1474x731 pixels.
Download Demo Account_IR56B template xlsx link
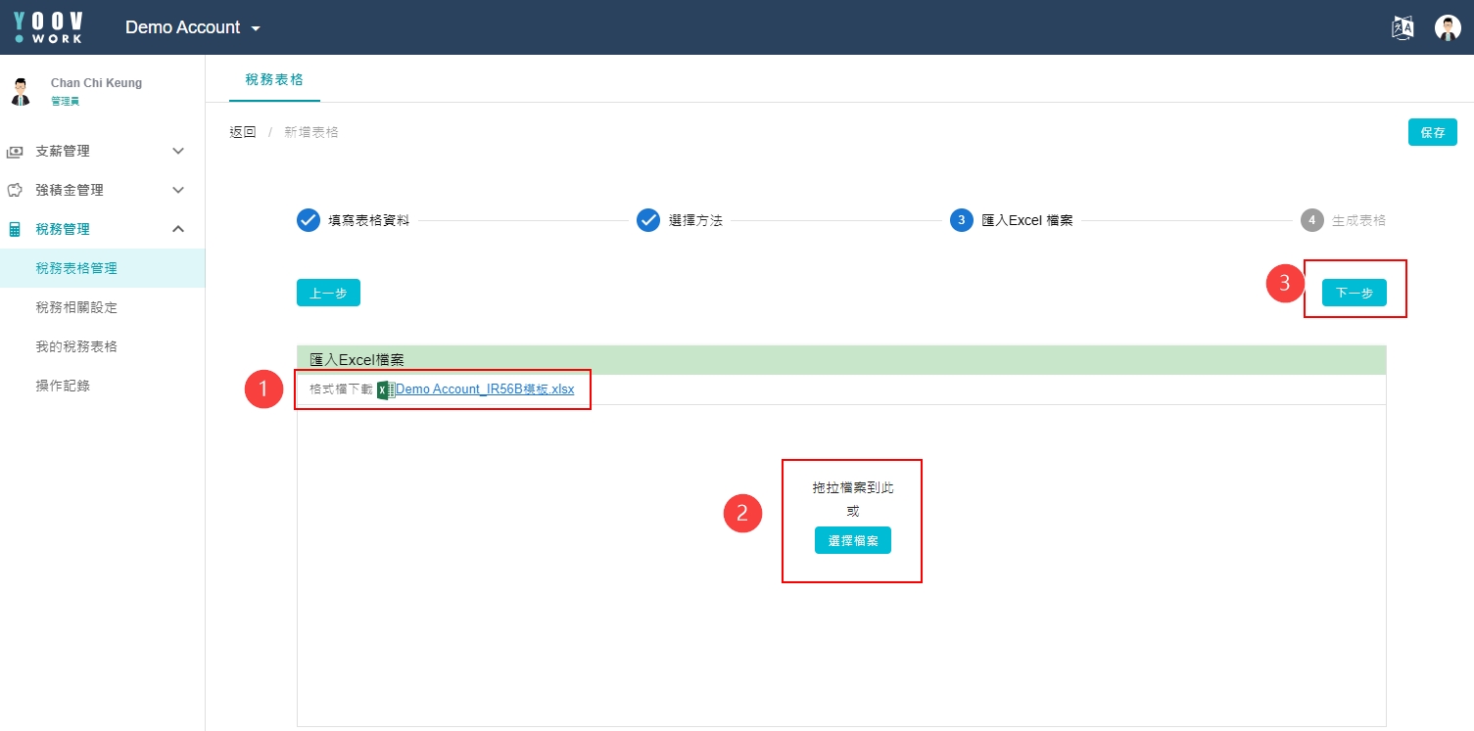(485, 389)
